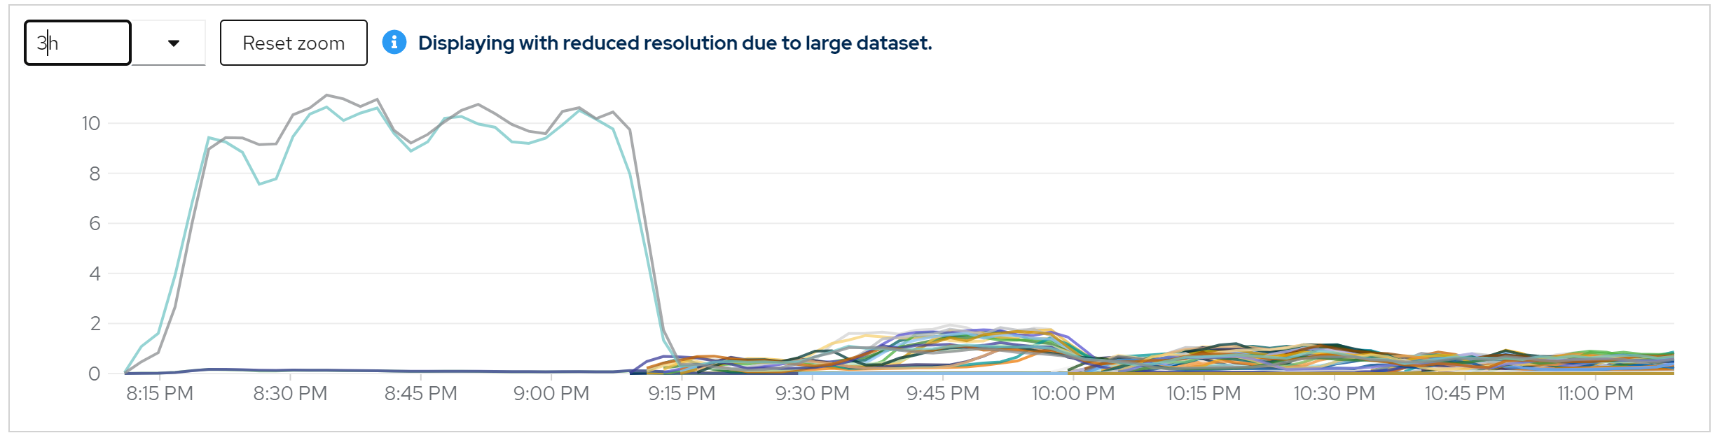
Task: Click the 9:00 PM x-axis label
Action: click(551, 394)
